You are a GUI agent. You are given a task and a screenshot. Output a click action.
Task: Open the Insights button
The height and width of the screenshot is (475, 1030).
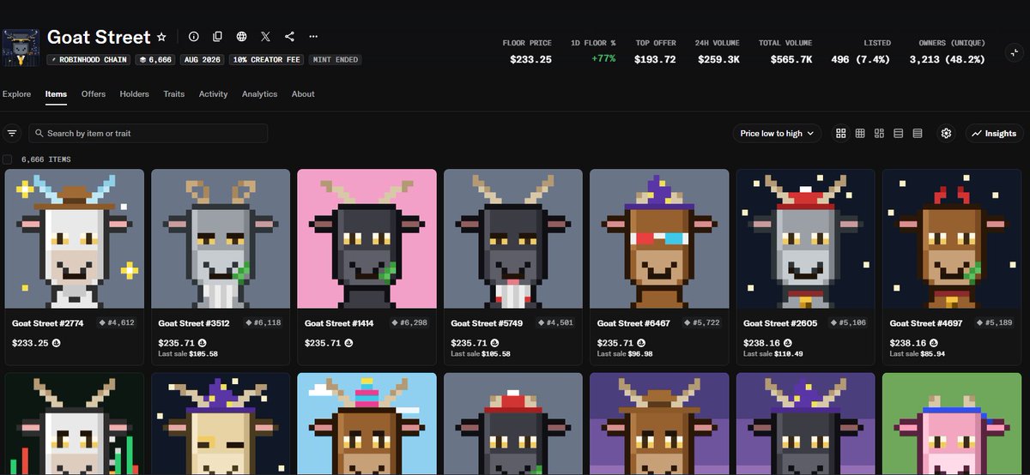(994, 134)
